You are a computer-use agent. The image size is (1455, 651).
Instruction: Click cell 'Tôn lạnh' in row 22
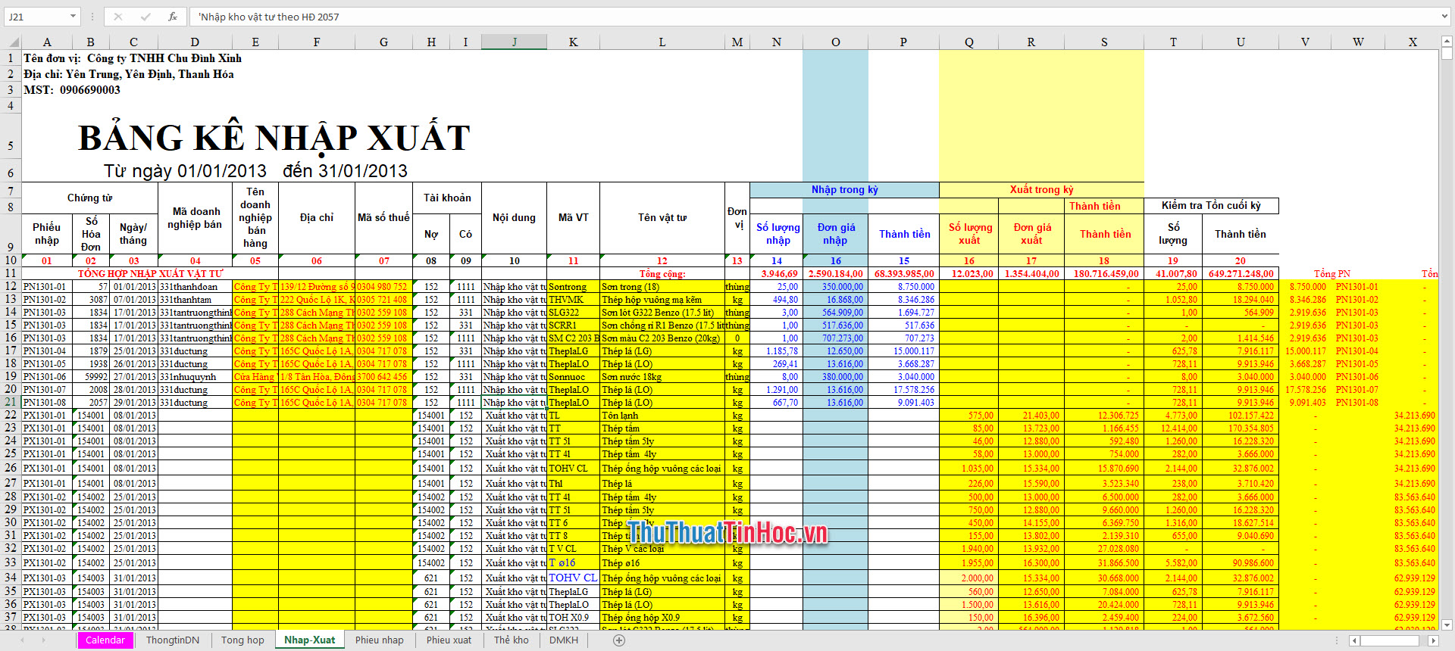662,416
